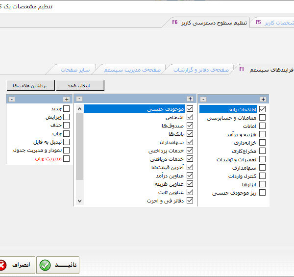The width and height of the screenshot is (294, 277).
Task: Click minus icon in right panel header
Action: click(x=203, y=99)
